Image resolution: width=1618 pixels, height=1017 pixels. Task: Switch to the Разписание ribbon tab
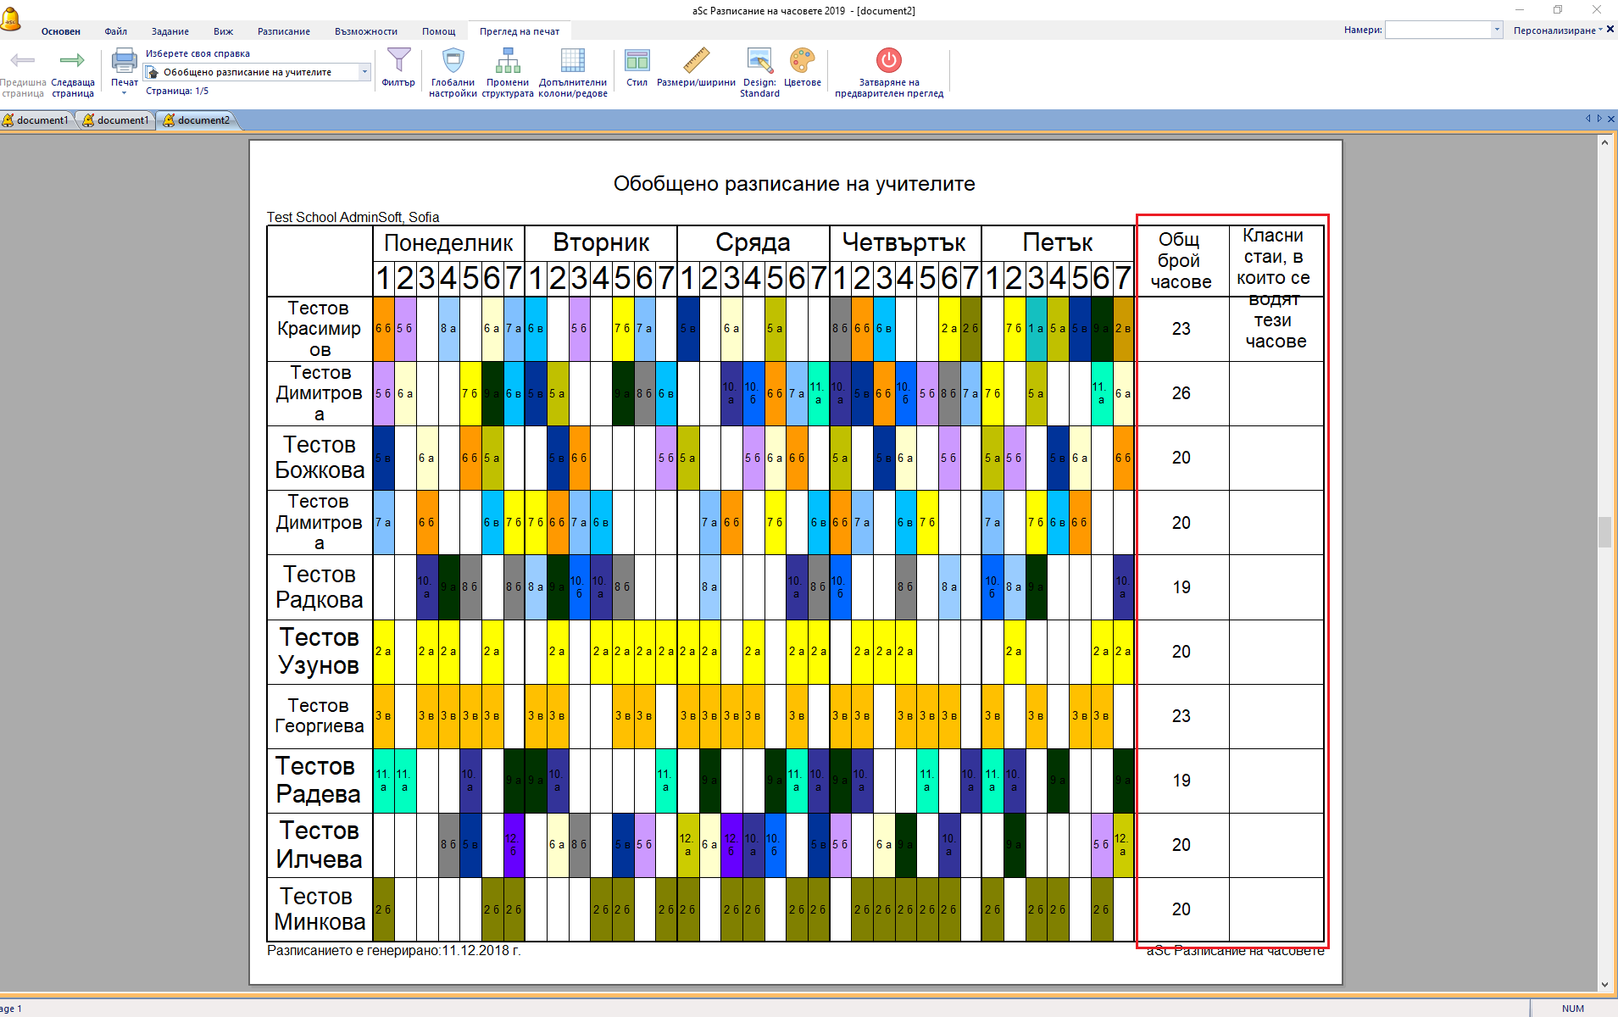283,31
